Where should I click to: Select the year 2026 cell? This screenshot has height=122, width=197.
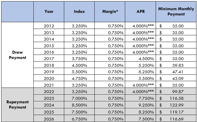coord(49,119)
